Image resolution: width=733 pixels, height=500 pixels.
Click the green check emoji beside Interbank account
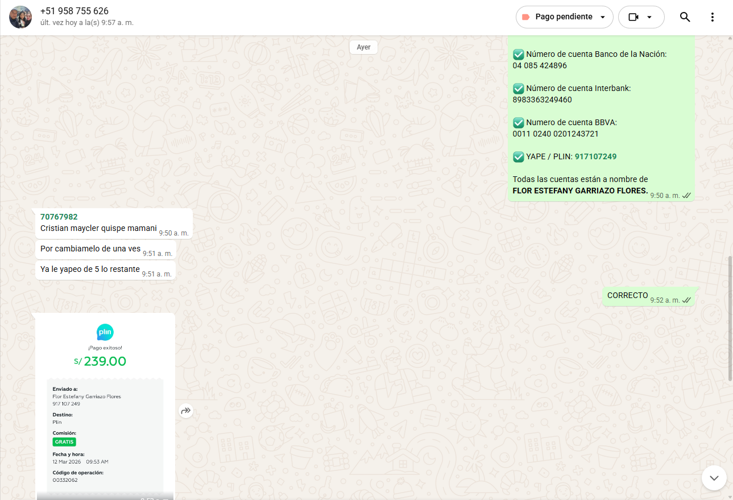point(518,88)
